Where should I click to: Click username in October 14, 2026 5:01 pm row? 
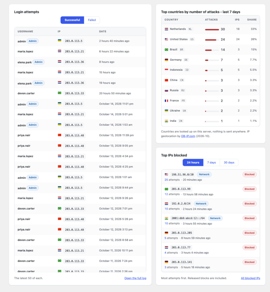25,114
